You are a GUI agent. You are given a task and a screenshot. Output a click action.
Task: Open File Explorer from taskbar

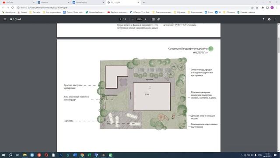(25, 155)
